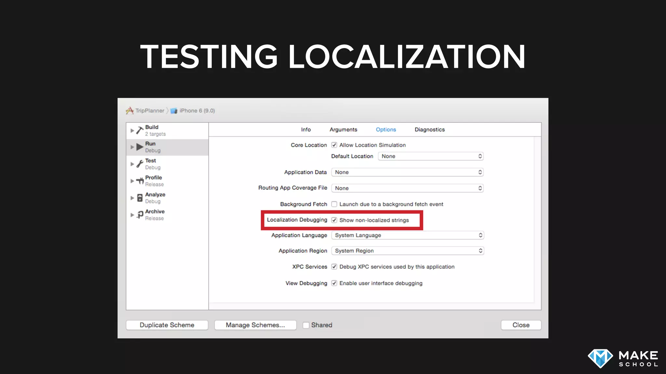The width and height of the screenshot is (666, 374).
Task: Open the Default Location dropdown
Action: (431, 156)
